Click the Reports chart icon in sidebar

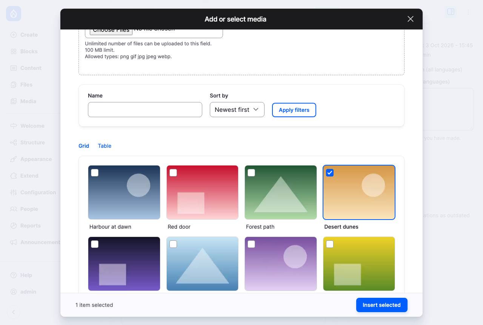point(14,226)
